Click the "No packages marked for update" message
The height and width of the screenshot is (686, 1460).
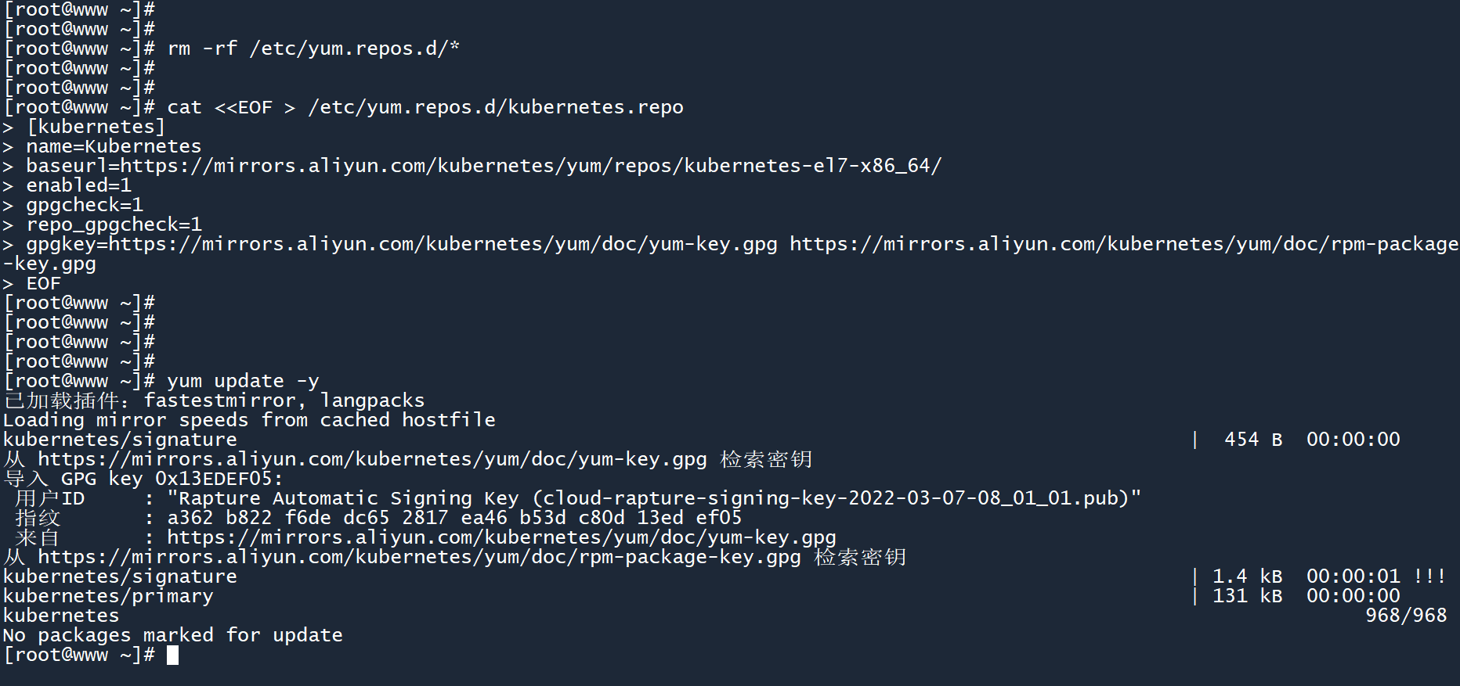pos(172,635)
